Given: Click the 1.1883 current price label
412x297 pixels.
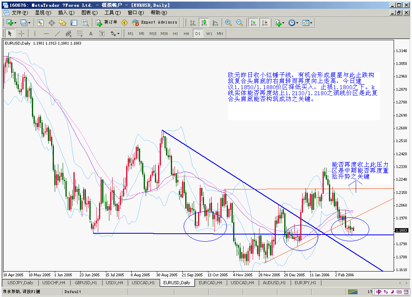Looking at the screenshot, I should point(401,231).
